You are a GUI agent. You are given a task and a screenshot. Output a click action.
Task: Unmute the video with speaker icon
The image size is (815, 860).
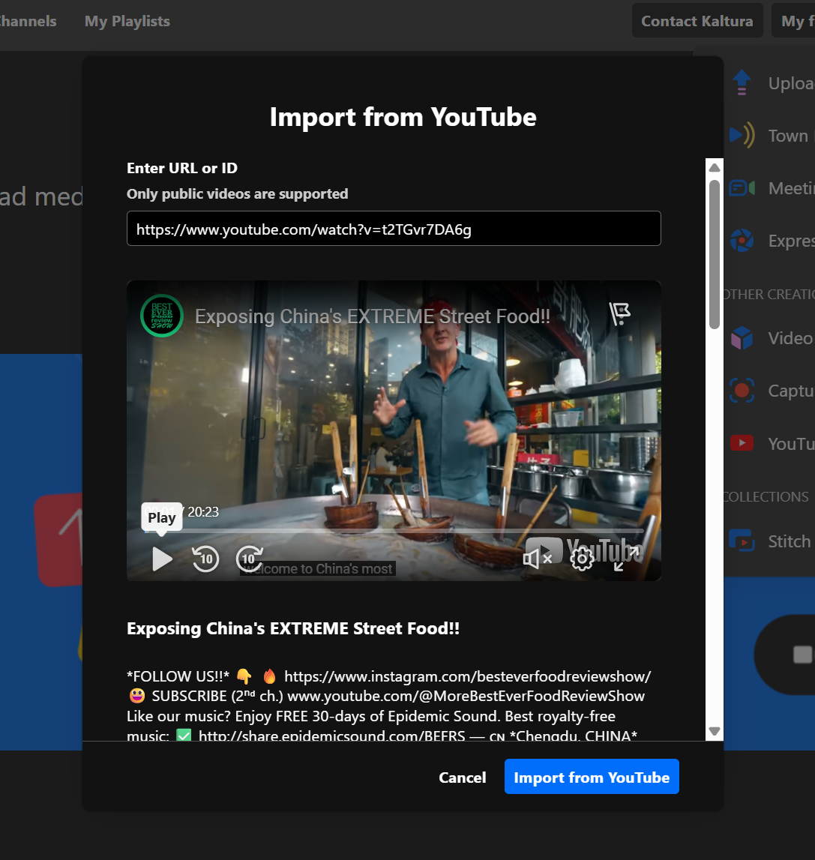[537, 559]
